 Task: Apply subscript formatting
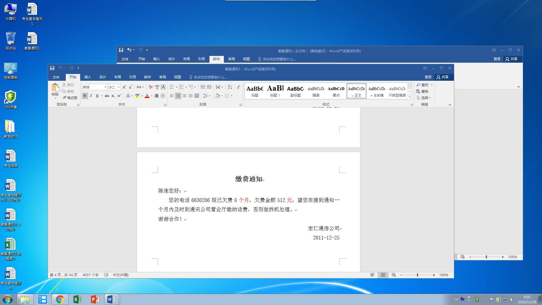[x=113, y=96]
